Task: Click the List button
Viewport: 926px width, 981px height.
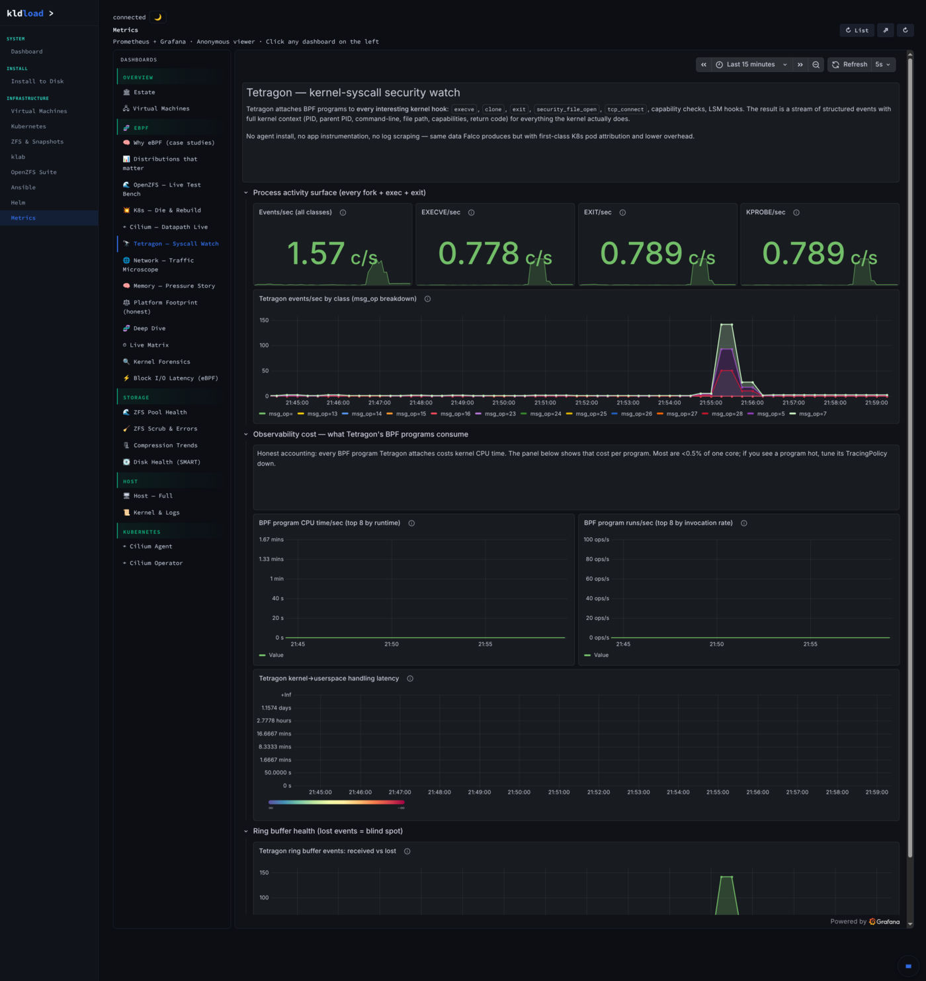Action: pos(857,30)
